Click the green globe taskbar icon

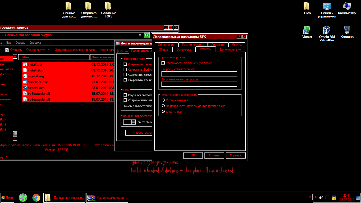23,197
